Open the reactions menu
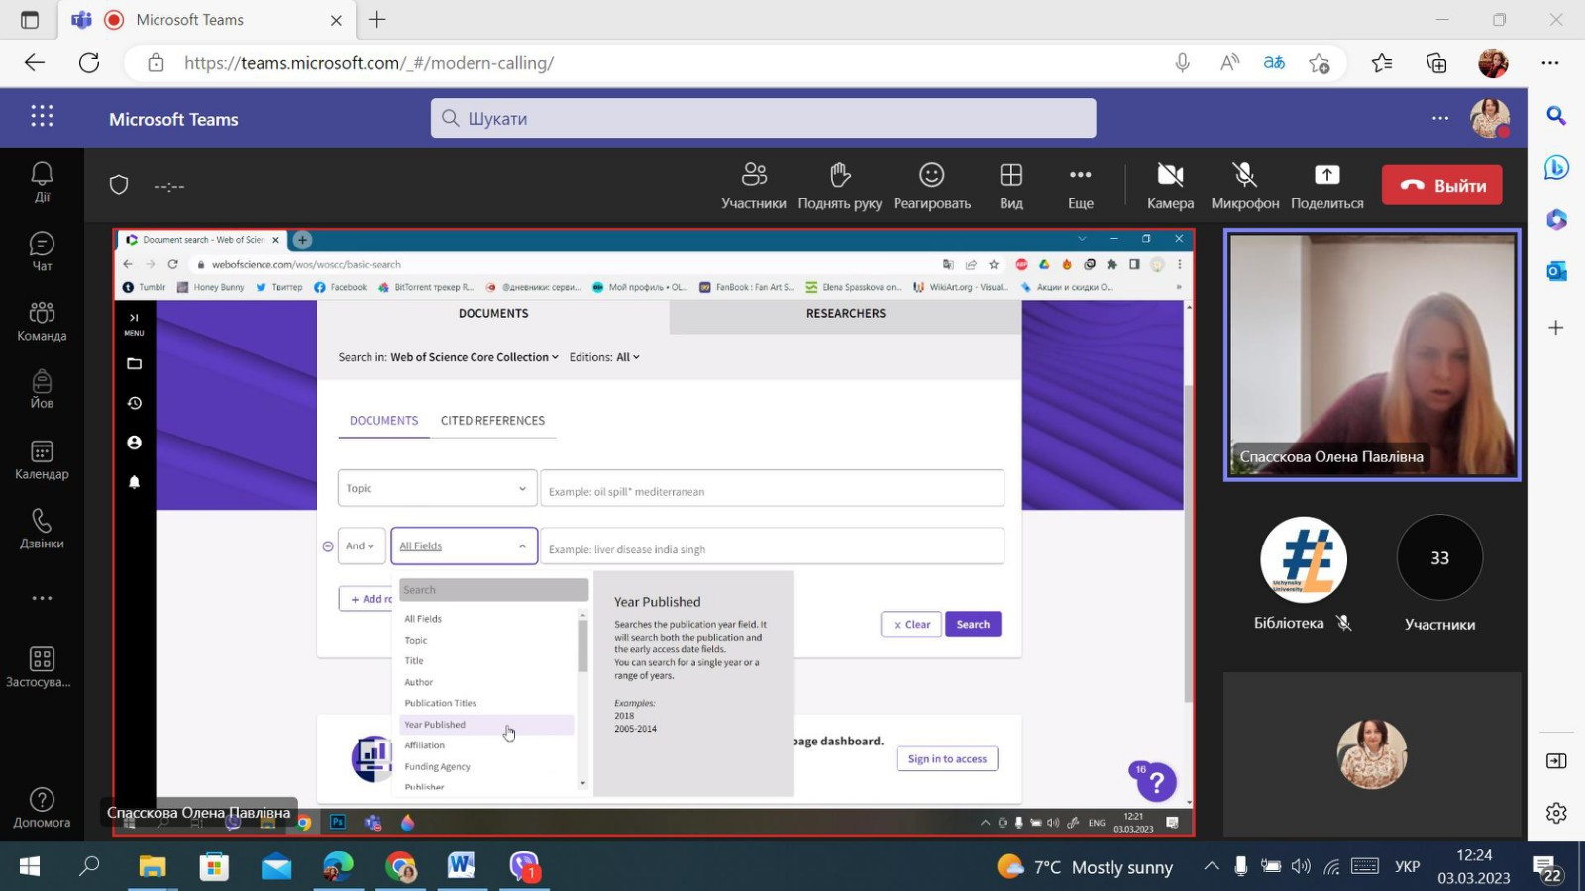This screenshot has width=1585, height=891. 931,185
